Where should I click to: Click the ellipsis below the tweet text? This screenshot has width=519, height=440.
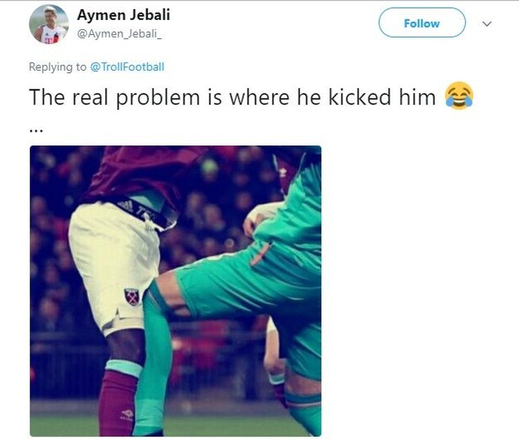pyautogui.click(x=36, y=130)
